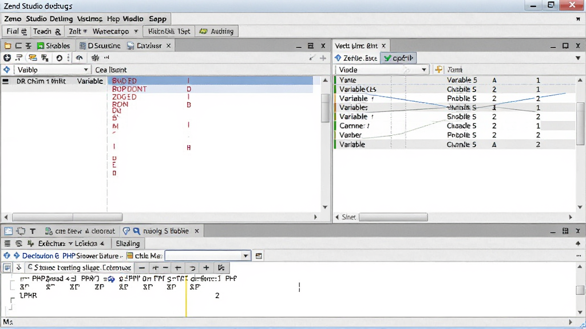Click the folder icon in the left panel tab bar
Image resolution: width=586 pixels, height=329 pixels.
[x=7, y=46]
